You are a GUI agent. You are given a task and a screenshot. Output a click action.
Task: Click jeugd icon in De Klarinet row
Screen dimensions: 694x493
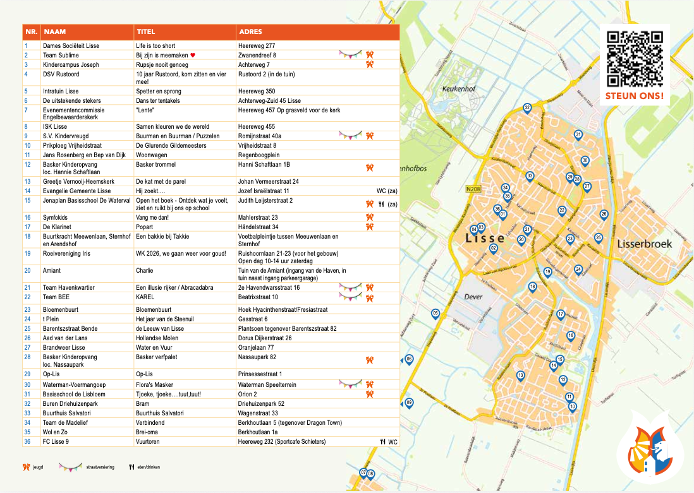pyautogui.click(x=370, y=227)
